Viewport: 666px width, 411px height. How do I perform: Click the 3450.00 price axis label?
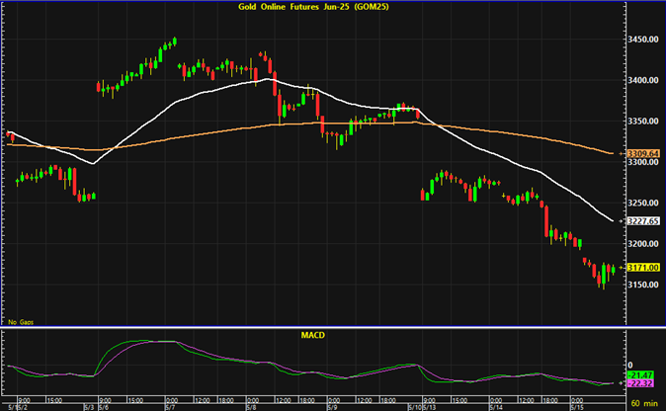(x=643, y=40)
